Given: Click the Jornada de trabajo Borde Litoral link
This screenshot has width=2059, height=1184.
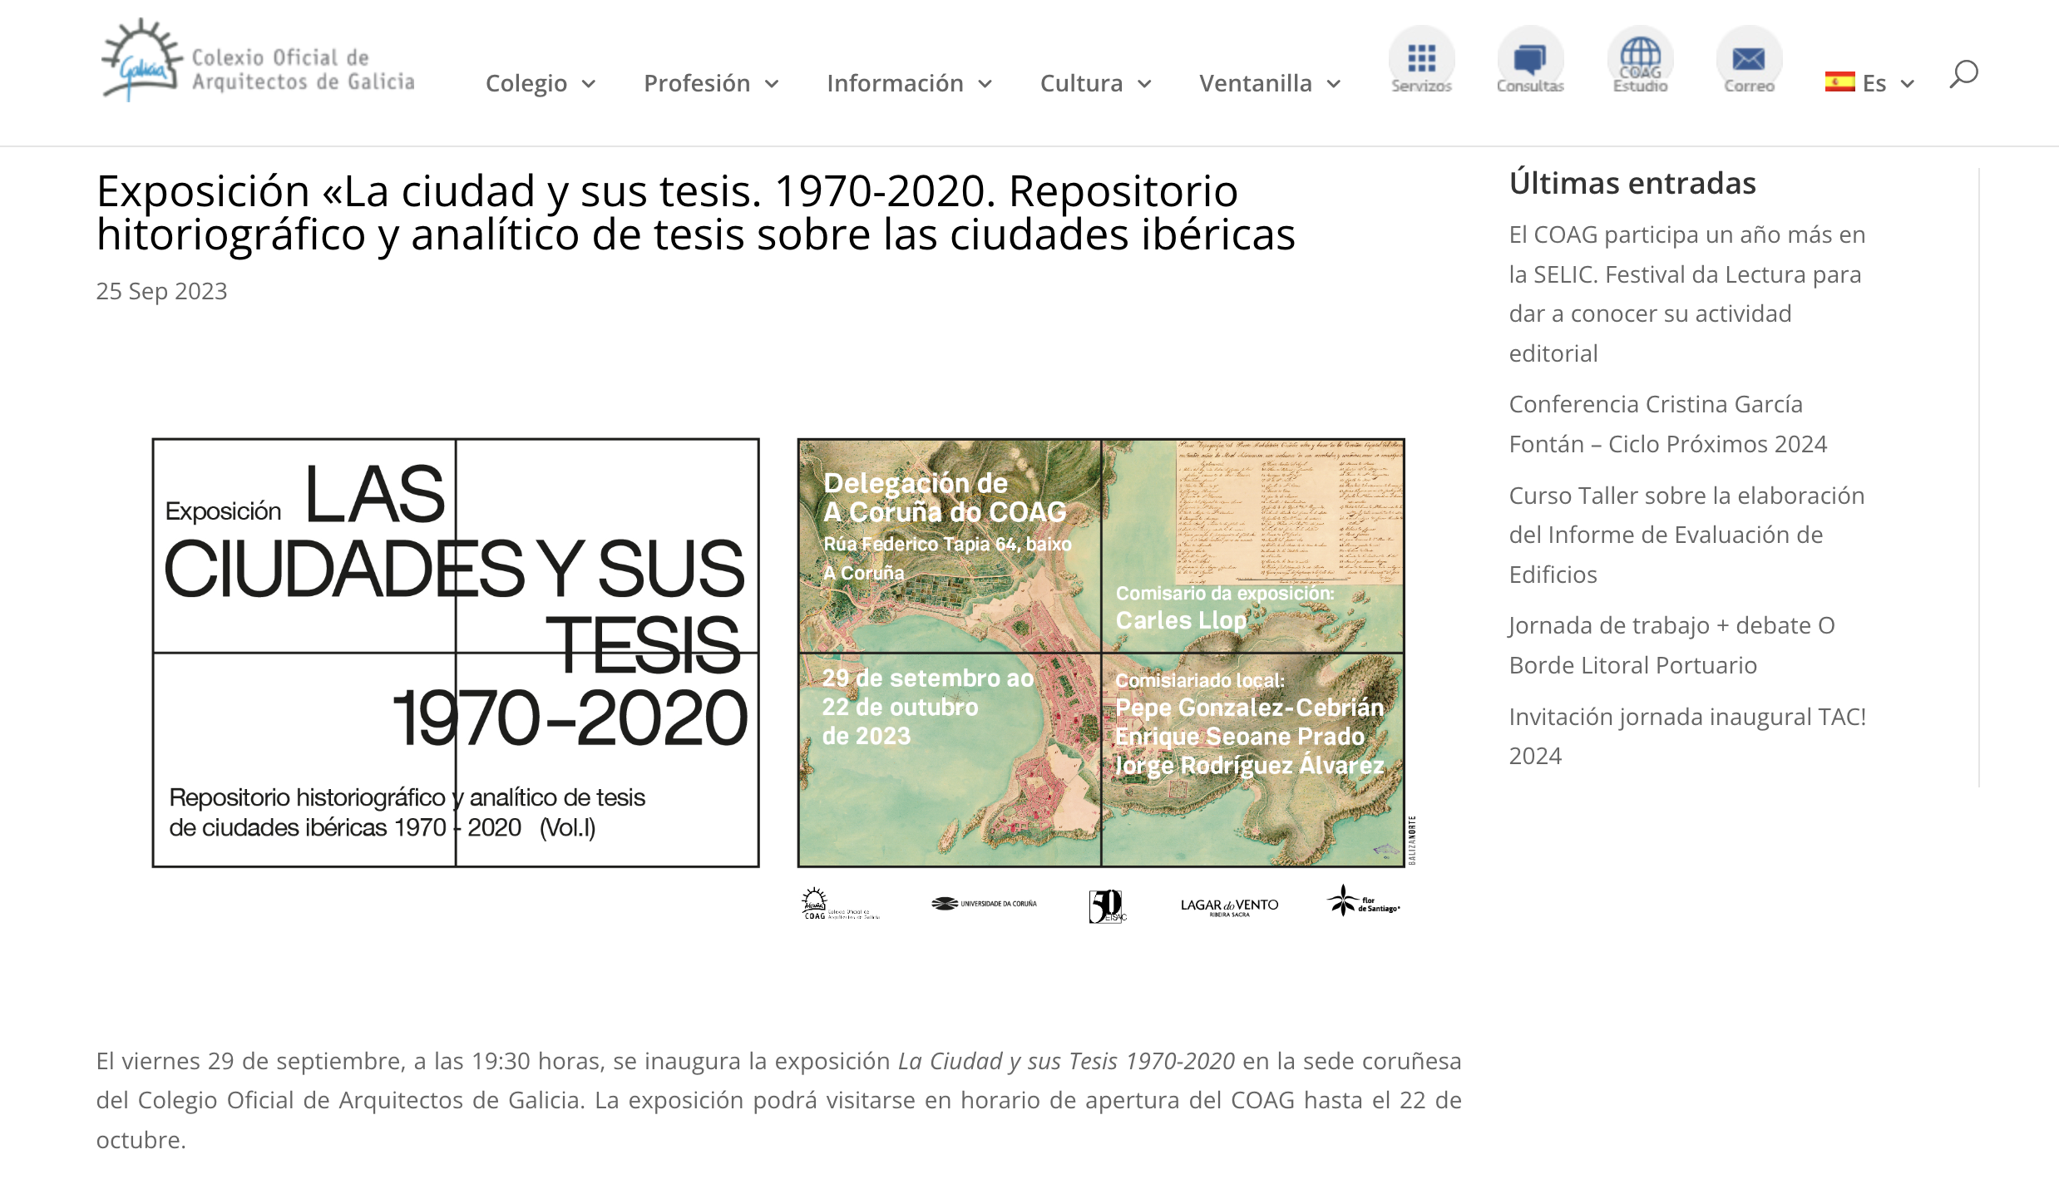Looking at the screenshot, I should point(1671,644).
